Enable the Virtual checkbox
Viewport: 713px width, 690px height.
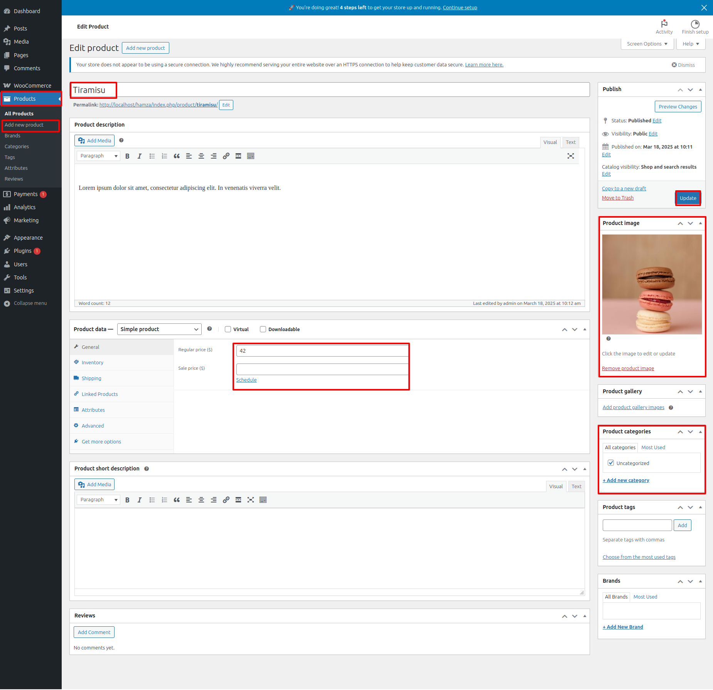(228, 329)
